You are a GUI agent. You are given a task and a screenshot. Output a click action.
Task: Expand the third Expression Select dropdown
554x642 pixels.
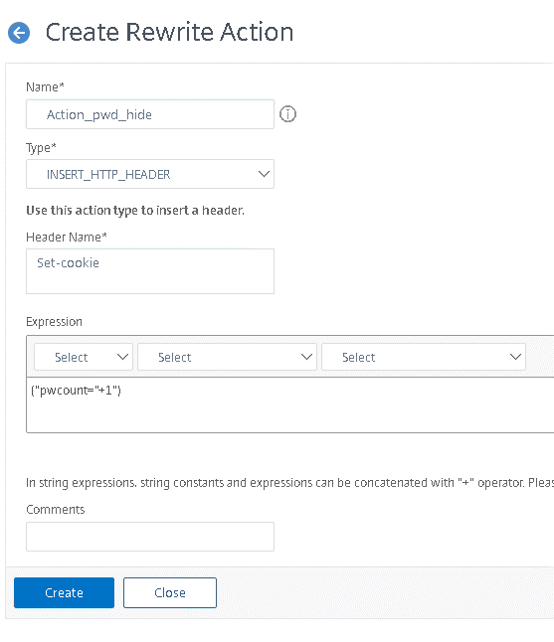(x=424, y=357)
